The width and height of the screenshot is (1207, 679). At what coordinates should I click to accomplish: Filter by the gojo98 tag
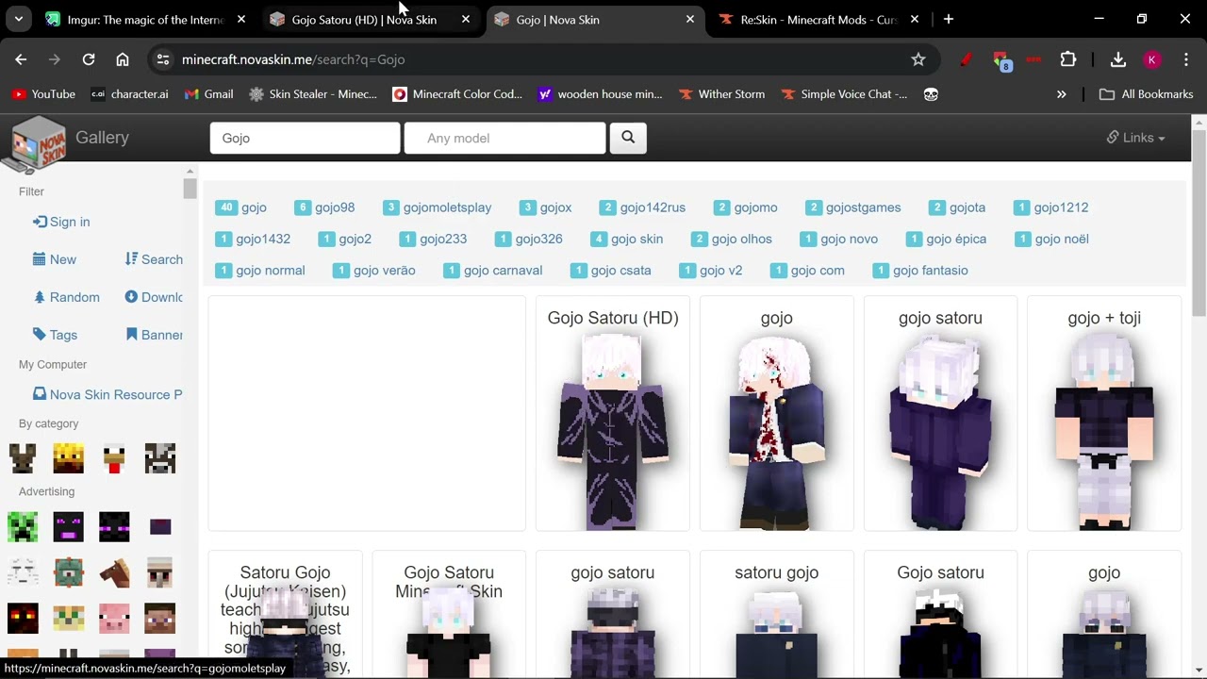tap(324, 207)
